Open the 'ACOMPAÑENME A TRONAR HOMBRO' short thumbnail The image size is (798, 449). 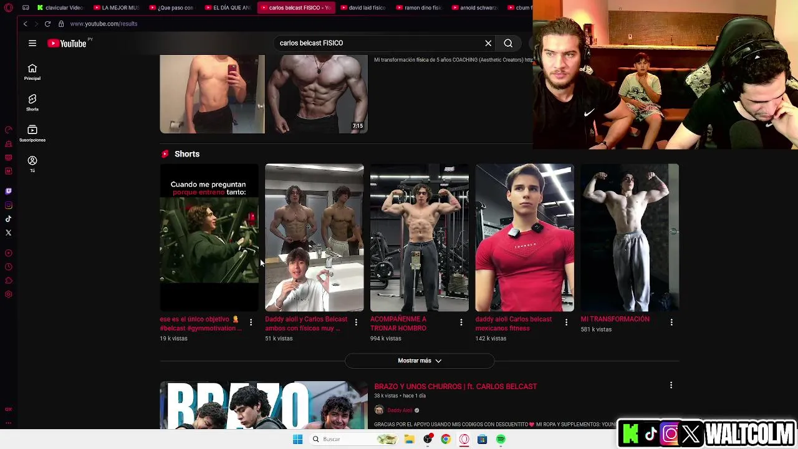[420, 238]
